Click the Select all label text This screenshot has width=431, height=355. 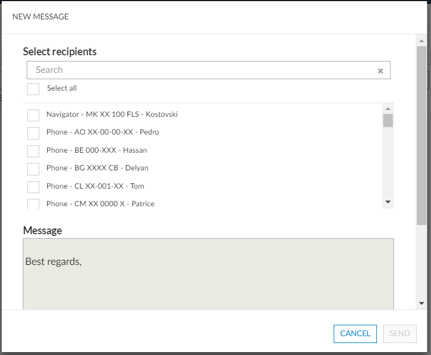tap(61, 88)
